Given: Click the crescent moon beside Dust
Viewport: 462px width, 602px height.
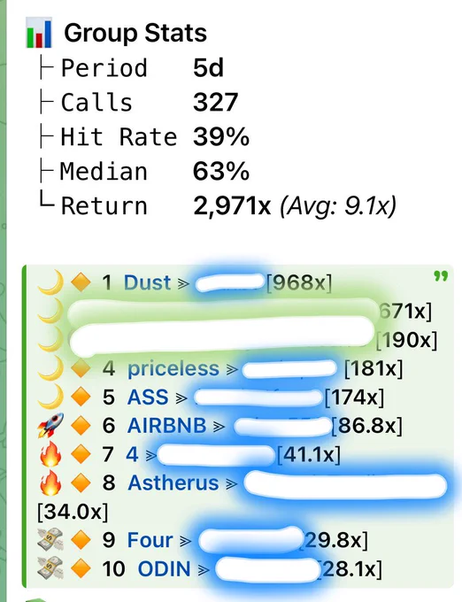Looking at the screenshot, I should click(51, 282).
